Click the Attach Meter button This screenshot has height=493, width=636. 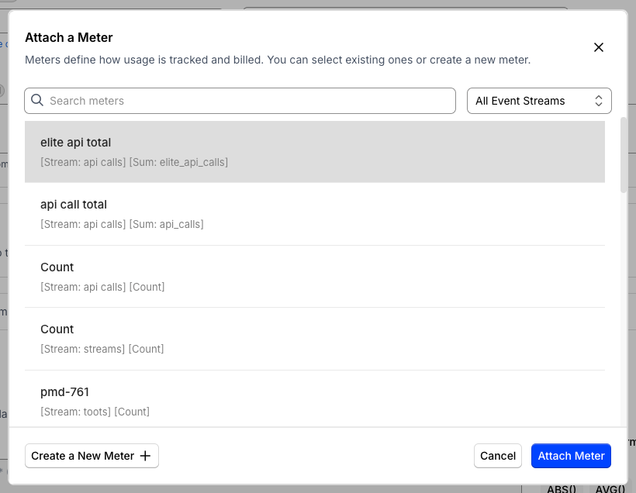point(571,456)
